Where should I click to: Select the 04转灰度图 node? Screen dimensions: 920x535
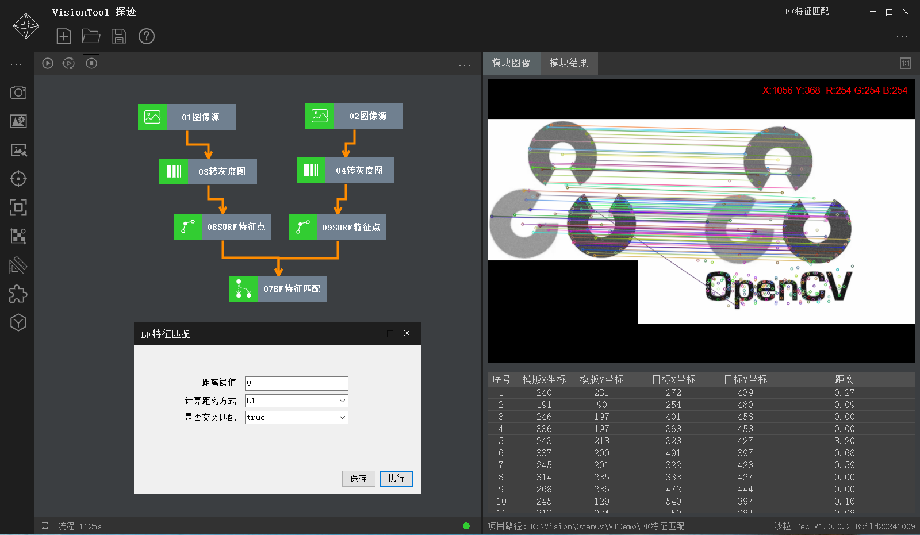click(x=346, y=170)
